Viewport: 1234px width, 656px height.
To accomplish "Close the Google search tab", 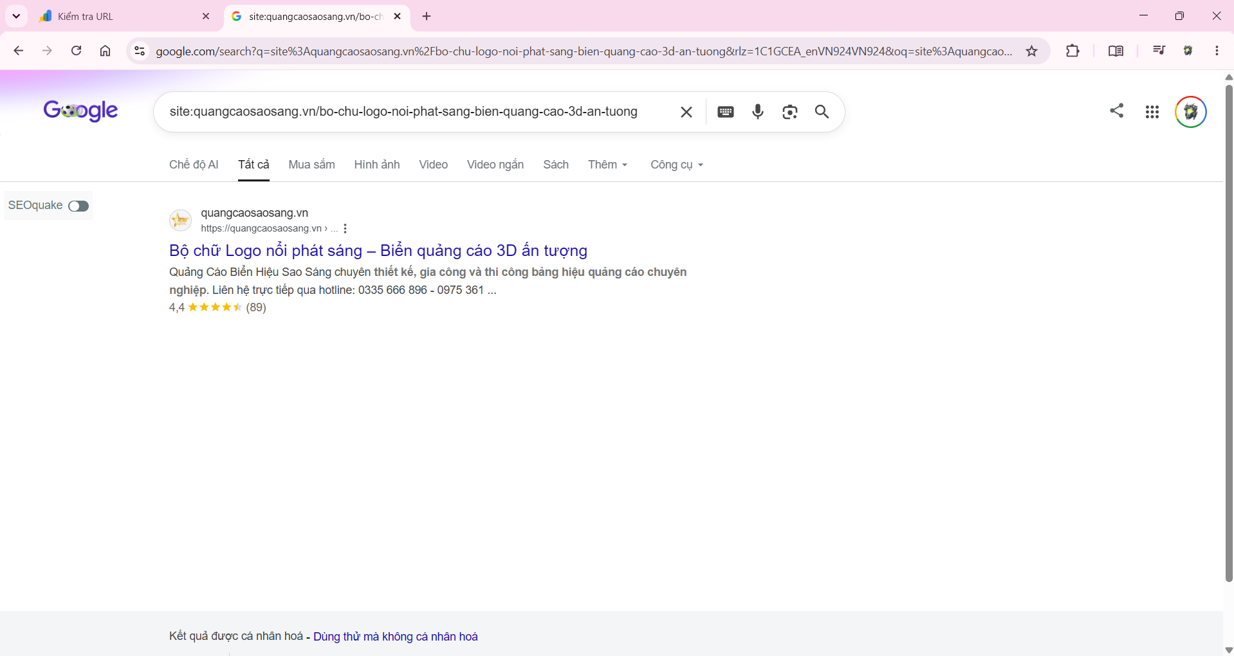I will click(x=397, y=16).
